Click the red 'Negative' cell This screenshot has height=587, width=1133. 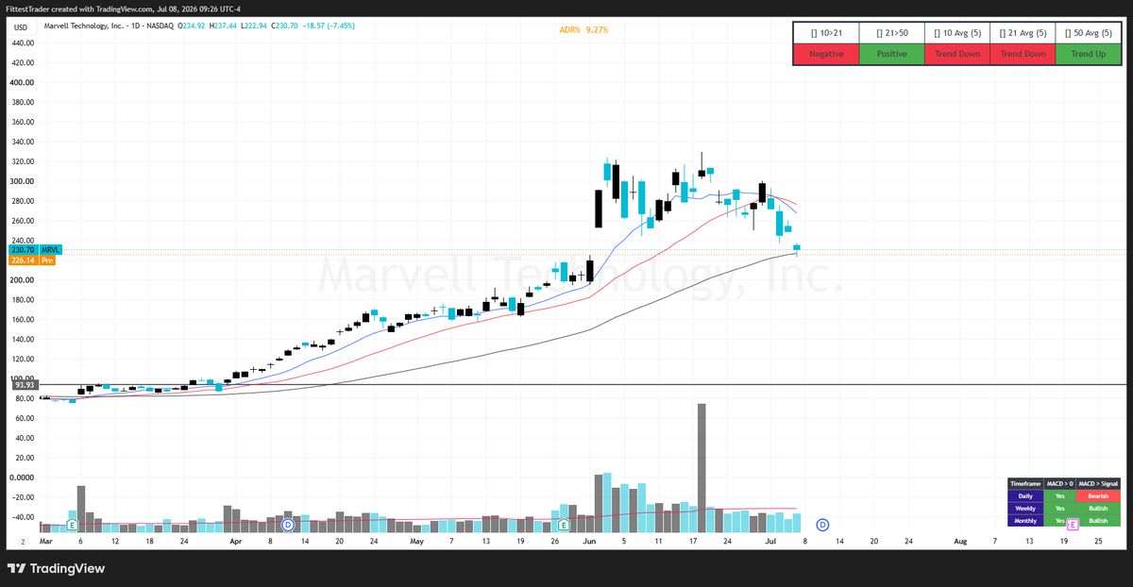tap(826, 54)
